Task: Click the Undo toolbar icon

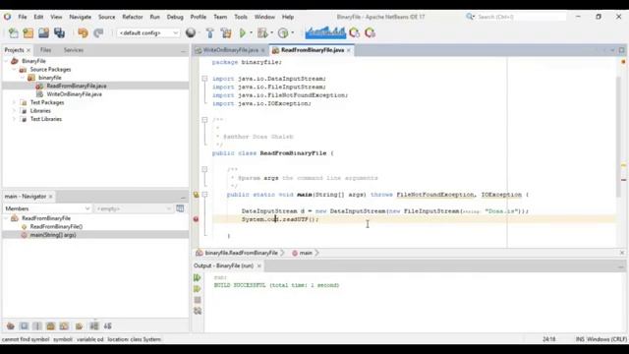Action: (x=83, y=32)
